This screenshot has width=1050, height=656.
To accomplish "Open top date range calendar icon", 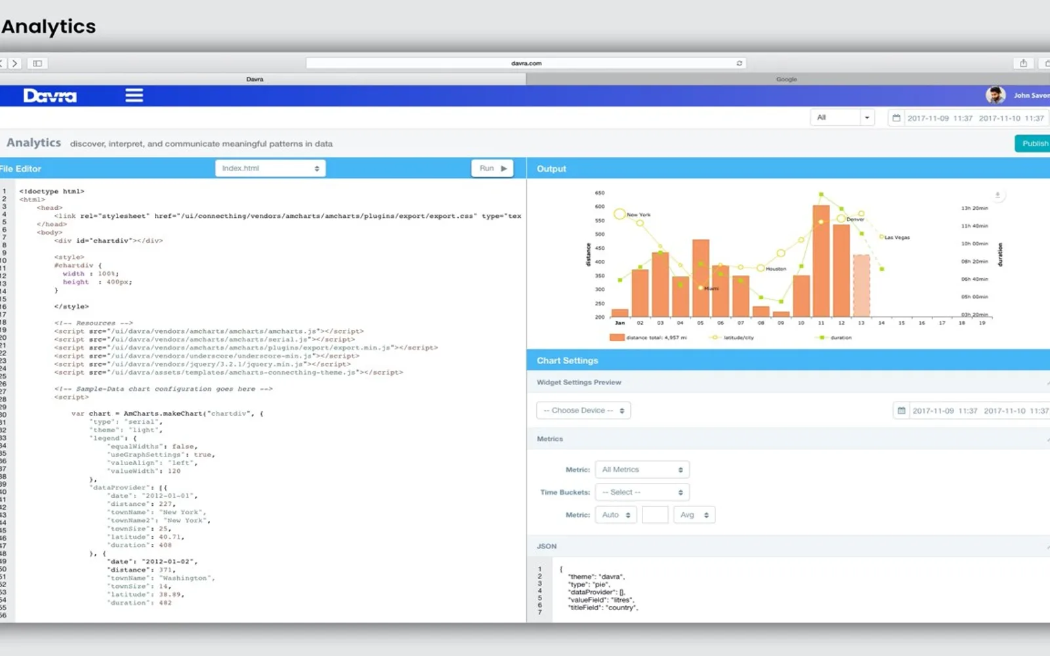I will click(896, 118).
